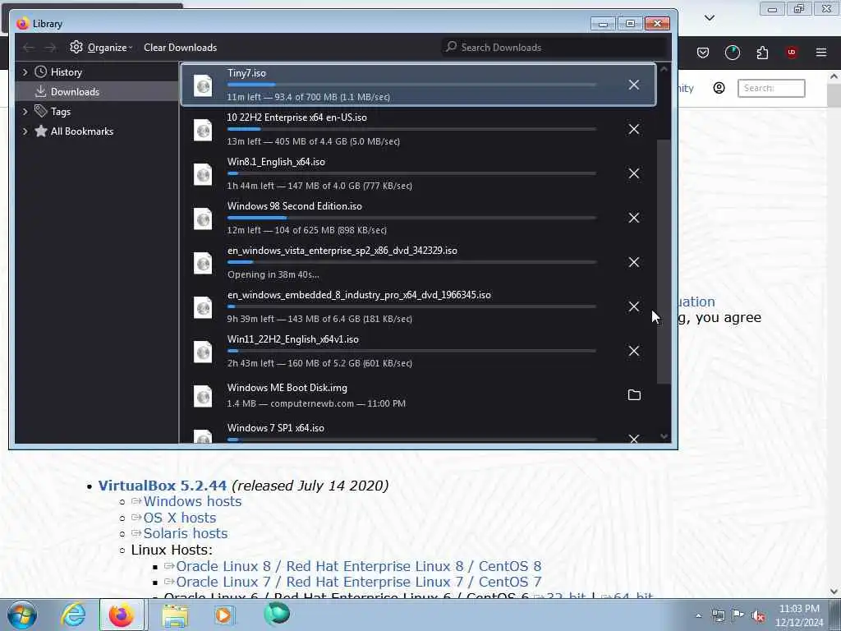Open VirtualBox 5.2.44 link
This screenshot has height=631, width=841.
[163, 486]
